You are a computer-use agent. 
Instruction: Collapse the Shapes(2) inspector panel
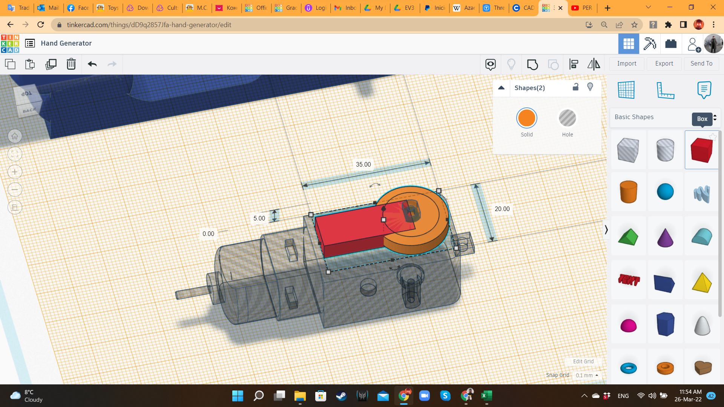pos(501,88)
